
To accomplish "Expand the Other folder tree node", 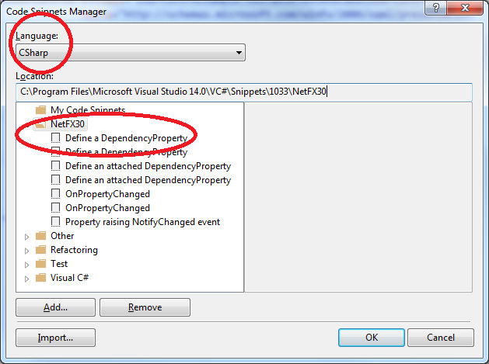I will [26, 237].
